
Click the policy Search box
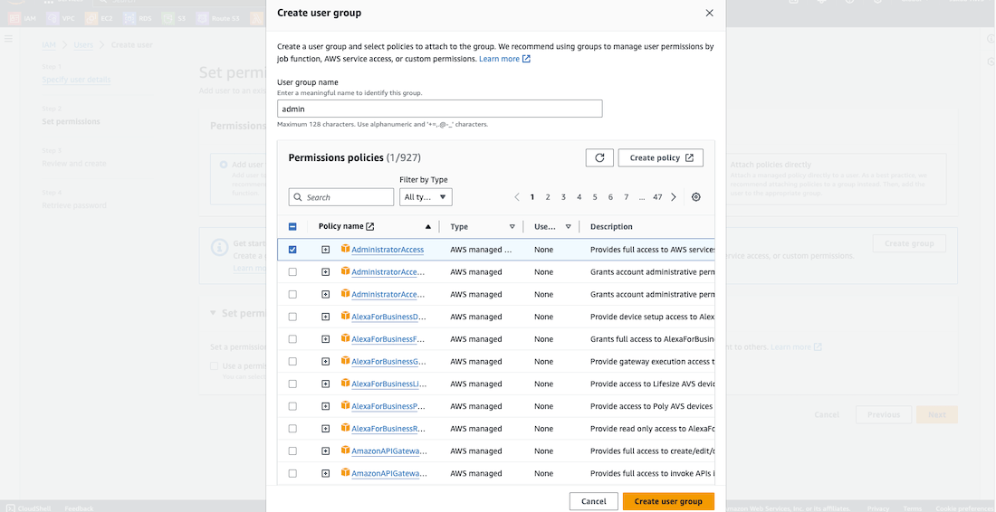341,197
